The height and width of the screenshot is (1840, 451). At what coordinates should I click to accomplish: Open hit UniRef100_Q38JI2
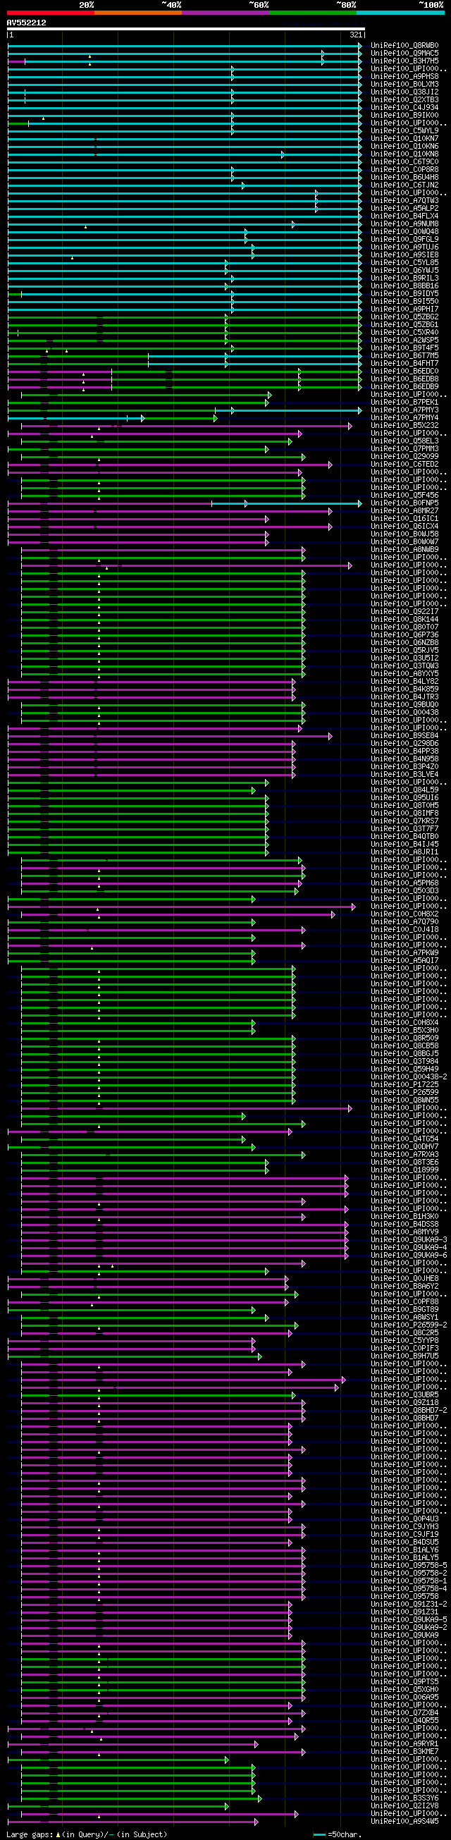pos(404,92)
